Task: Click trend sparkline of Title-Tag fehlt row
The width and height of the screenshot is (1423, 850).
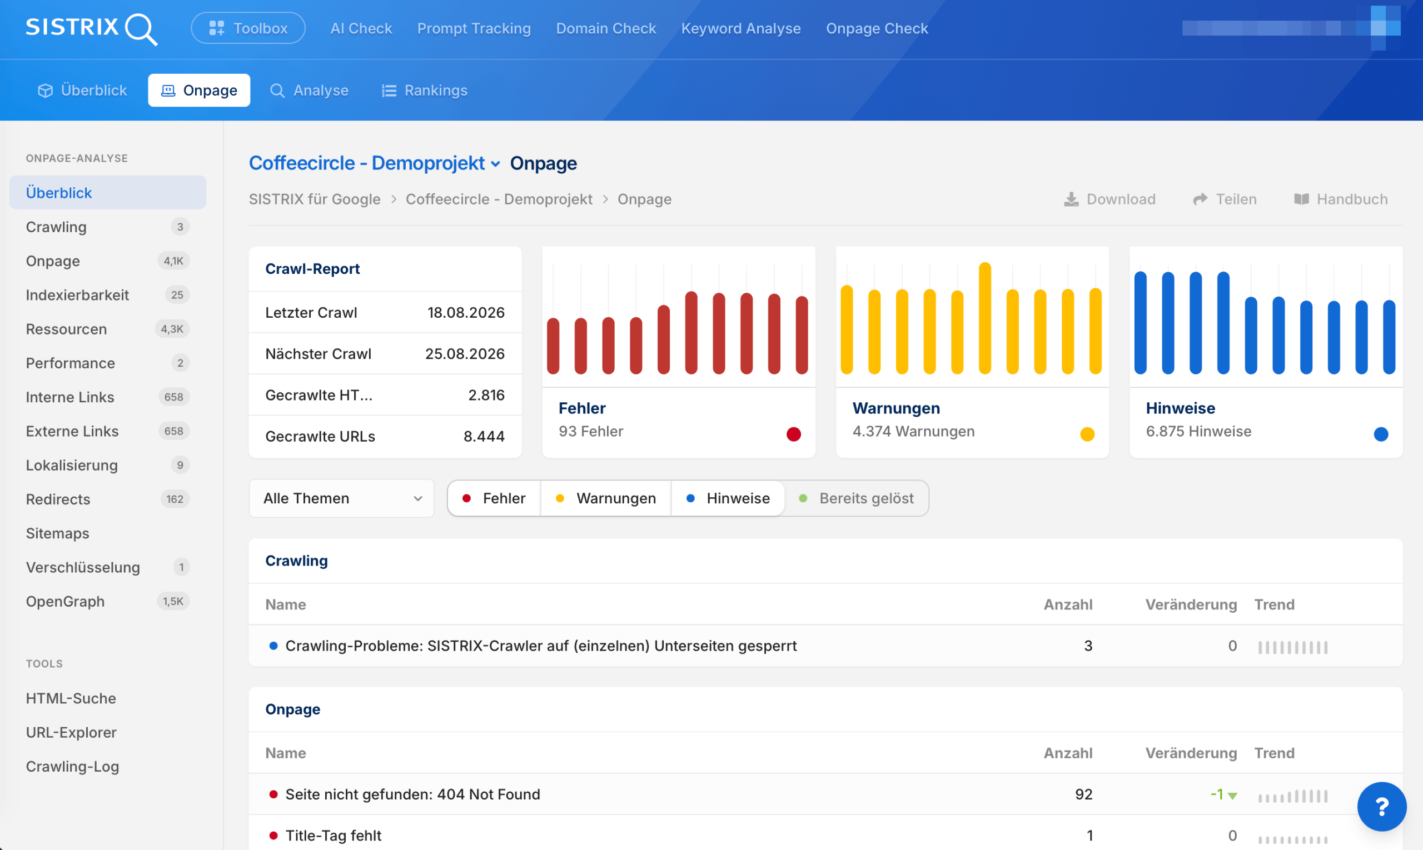Action: coord(1293,839)
